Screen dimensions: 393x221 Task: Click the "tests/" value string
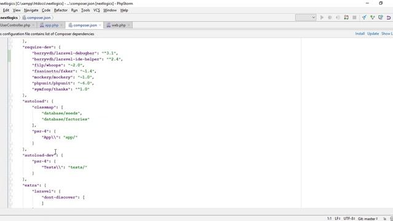point(78,168)
